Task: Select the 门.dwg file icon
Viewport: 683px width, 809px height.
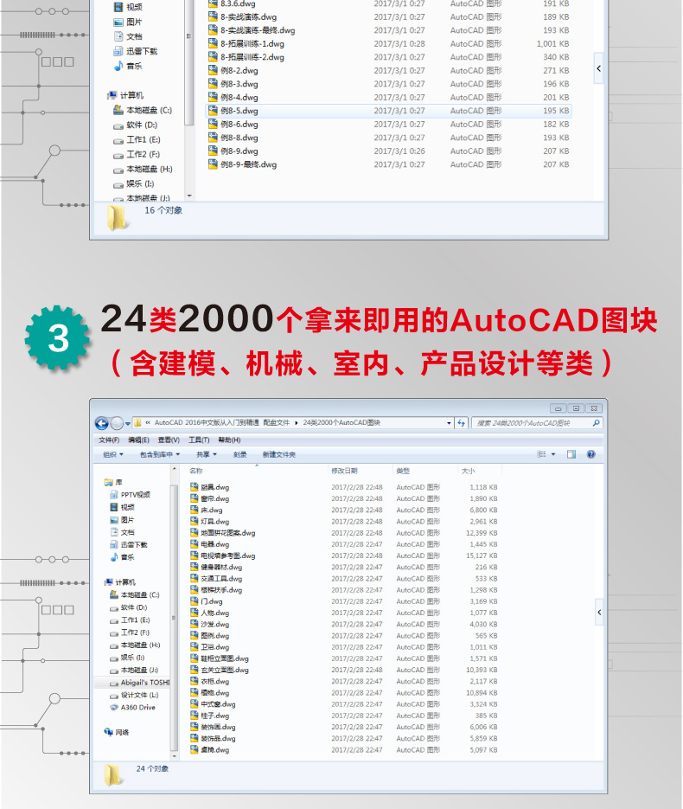Action: tap(195, 601)
